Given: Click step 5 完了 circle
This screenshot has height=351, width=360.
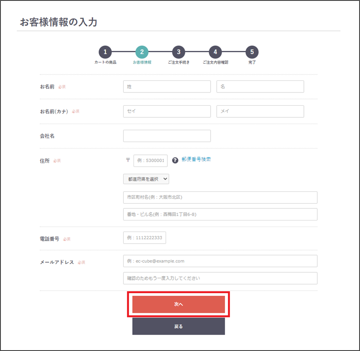Looking at the screenshot, I should (x=252, y=52).
